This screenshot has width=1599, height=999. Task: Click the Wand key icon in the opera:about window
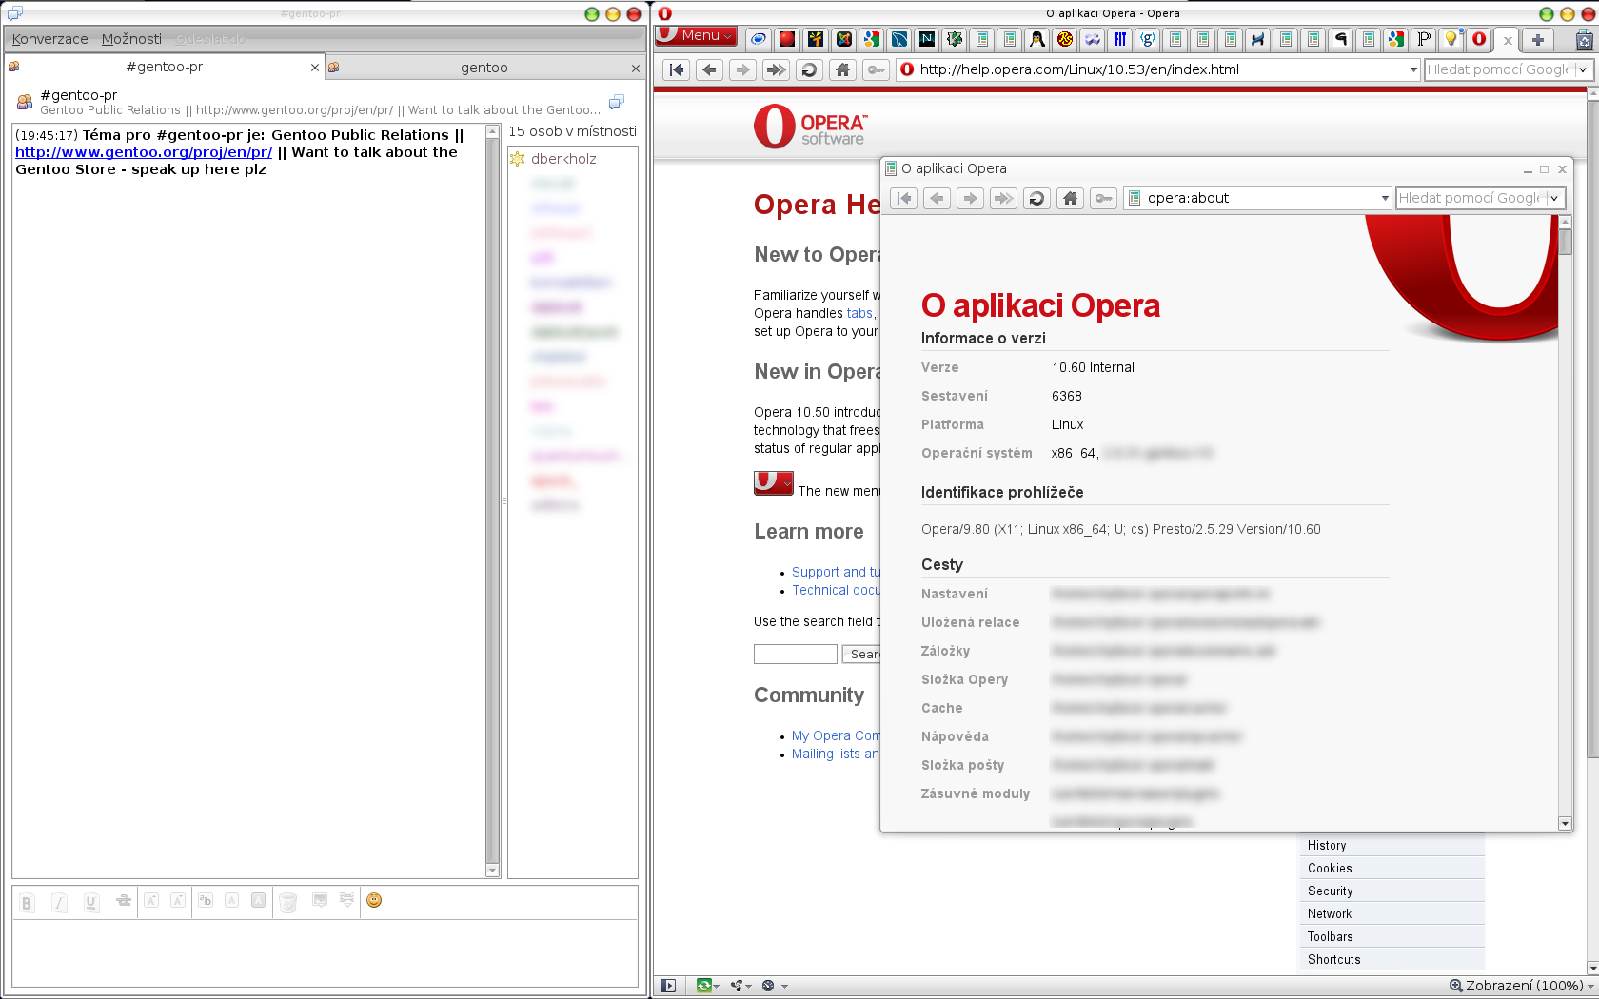(x=1103, y=198)
